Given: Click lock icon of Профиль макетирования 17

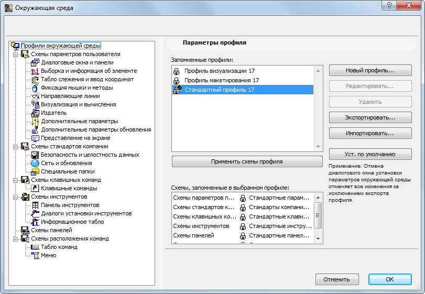Looking at the screenshot, I should 177,81.
